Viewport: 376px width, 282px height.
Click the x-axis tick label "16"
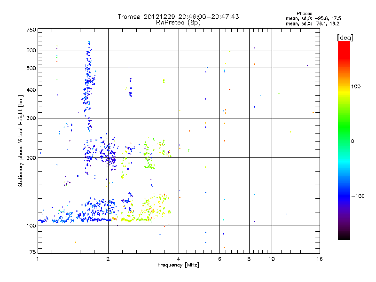[x=320, y=259]
